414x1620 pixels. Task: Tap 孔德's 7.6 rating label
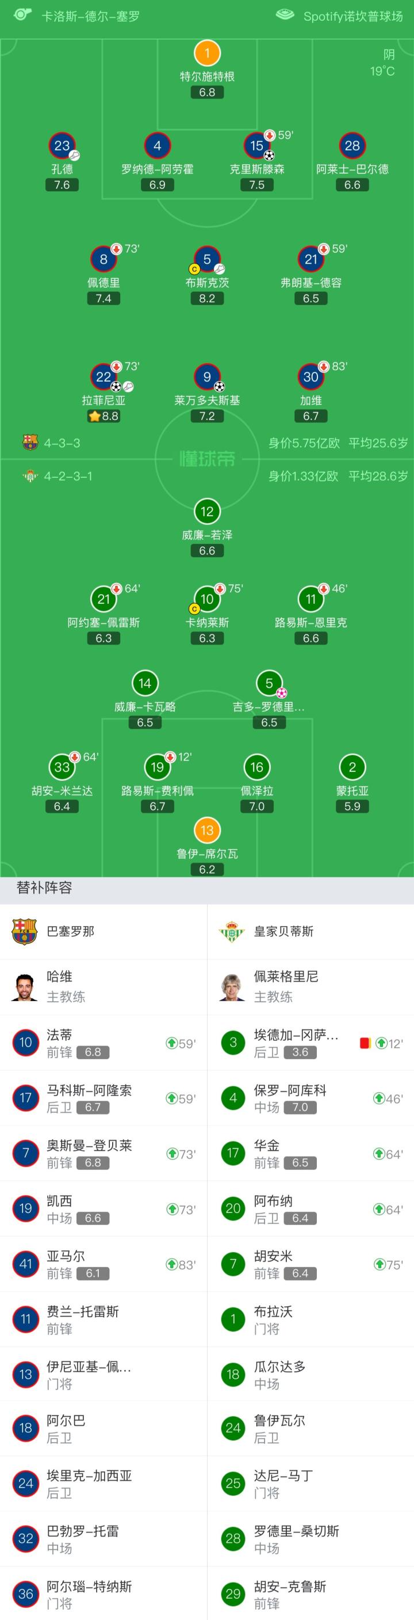62,185
